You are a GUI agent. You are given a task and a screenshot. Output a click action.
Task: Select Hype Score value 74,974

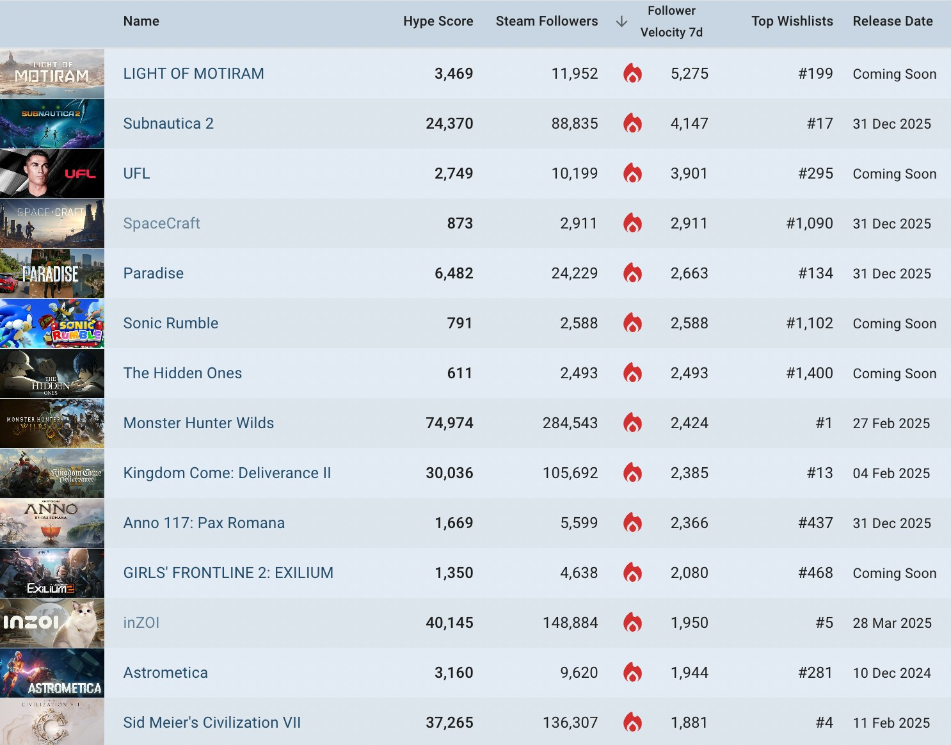point(449,423)
